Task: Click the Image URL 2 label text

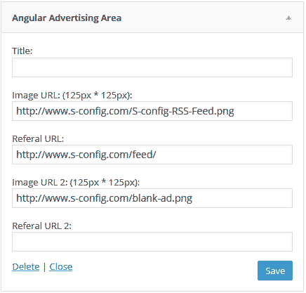Action: [76, 183]
